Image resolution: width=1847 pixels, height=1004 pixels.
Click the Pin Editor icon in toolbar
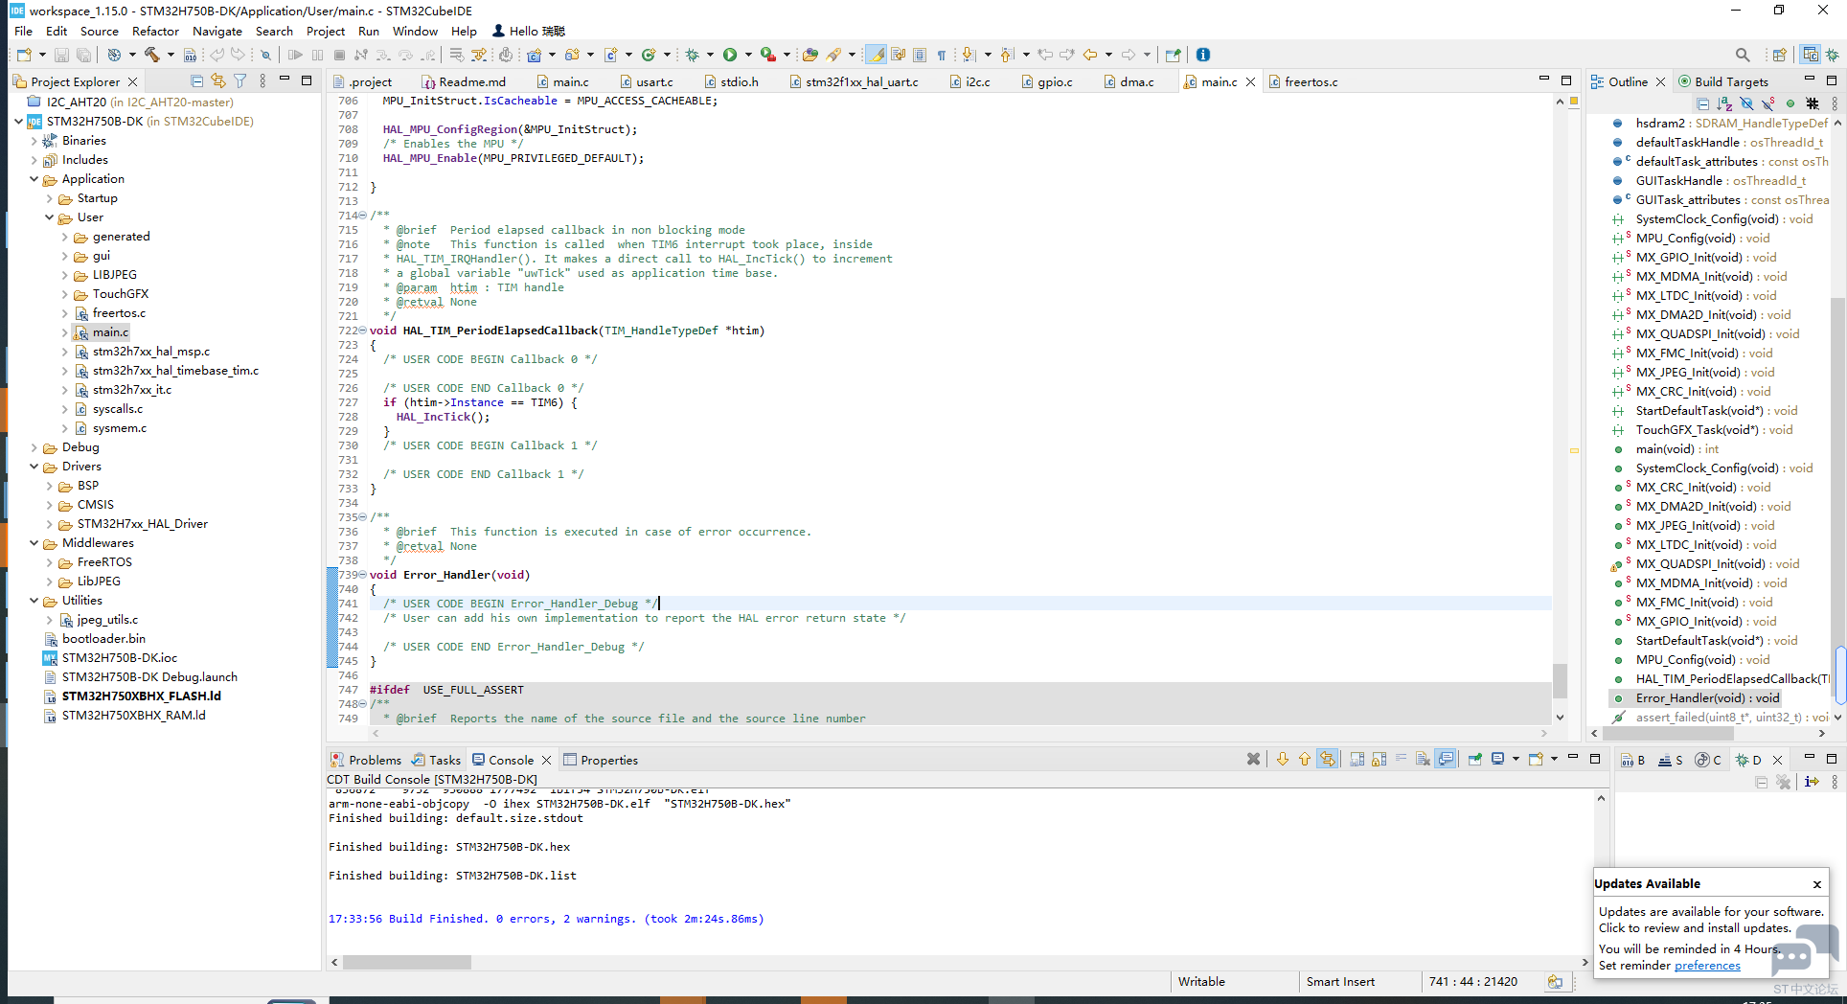coord(1173,55)
